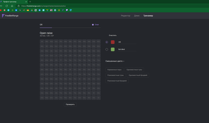Click the OR progress bar
This screenshot has height=123, width=209.
(x=70, y=28)
